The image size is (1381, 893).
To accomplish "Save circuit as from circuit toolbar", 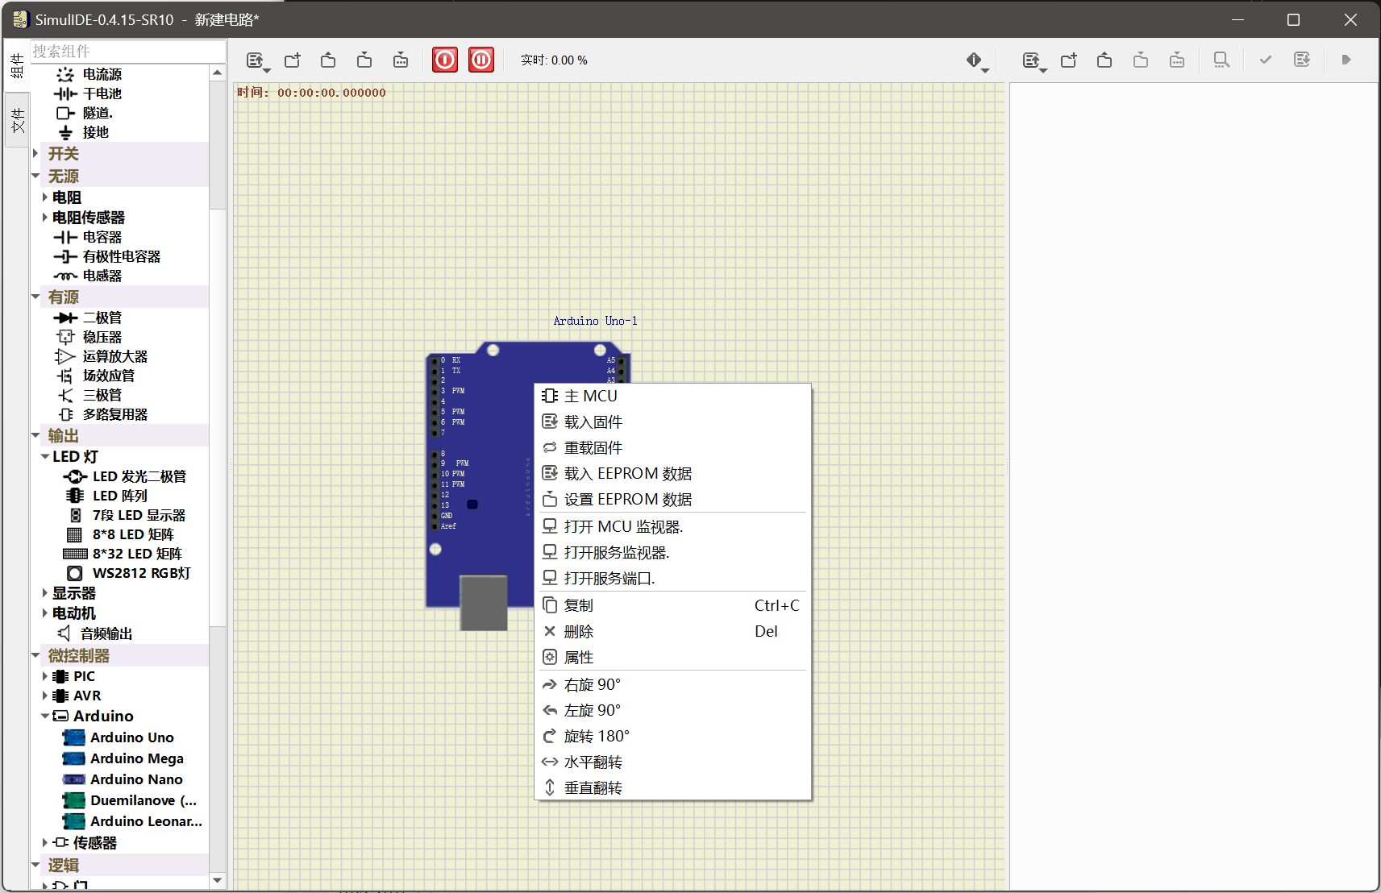I will (x=401, y=60).
